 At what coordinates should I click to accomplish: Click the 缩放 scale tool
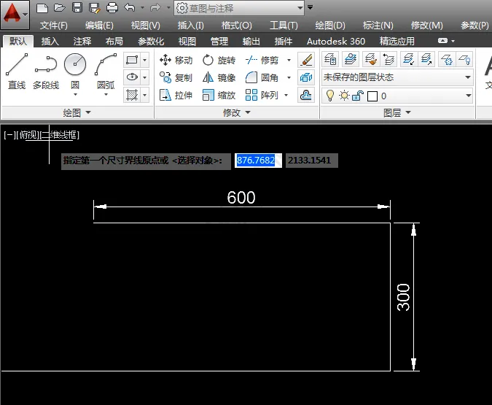[x=219, y=95]
